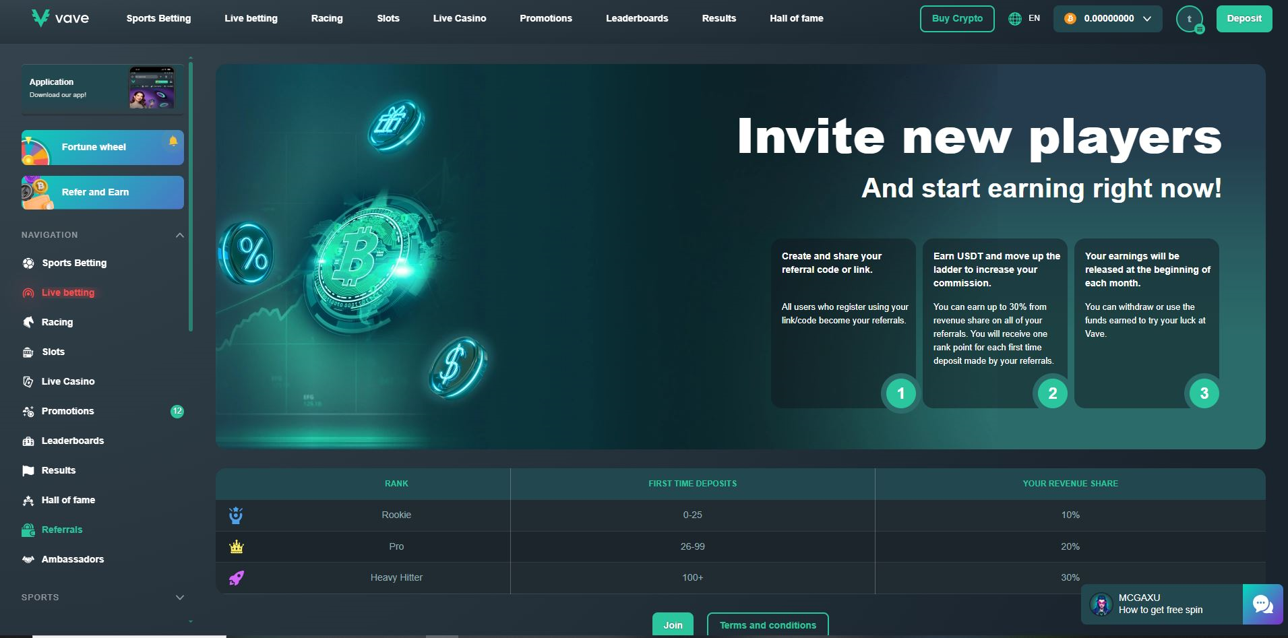1288x638 pixels.
Task: Go to Hall of fame top menu
Action: (796, 18)
